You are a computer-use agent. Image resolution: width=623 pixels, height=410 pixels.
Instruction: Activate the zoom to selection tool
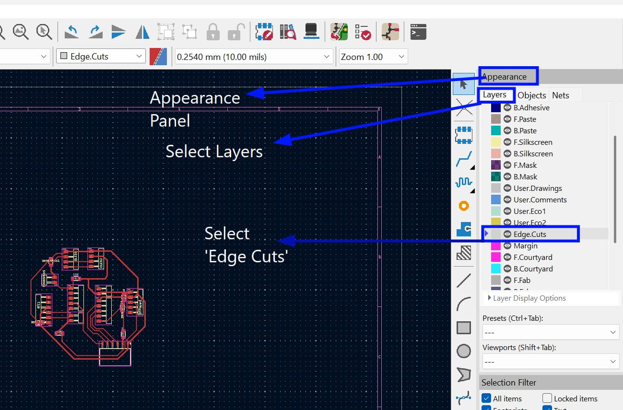coord(44,32)
